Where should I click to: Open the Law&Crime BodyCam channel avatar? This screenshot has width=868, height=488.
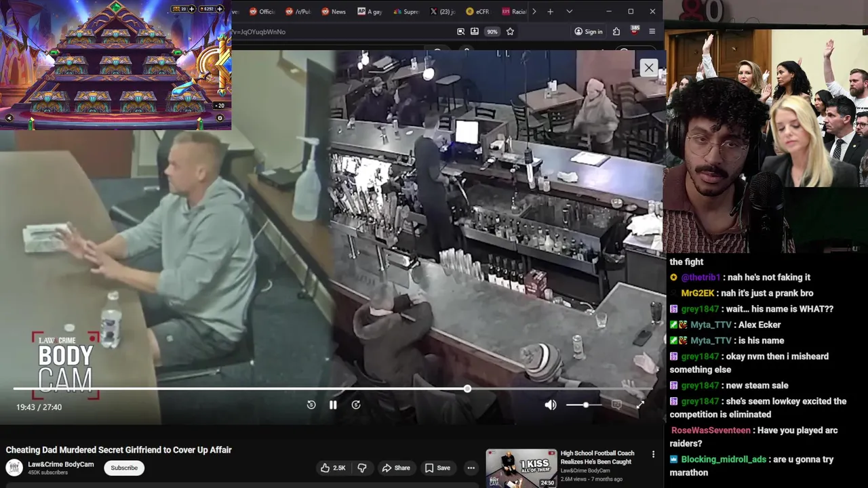click(x=14, y=468)
